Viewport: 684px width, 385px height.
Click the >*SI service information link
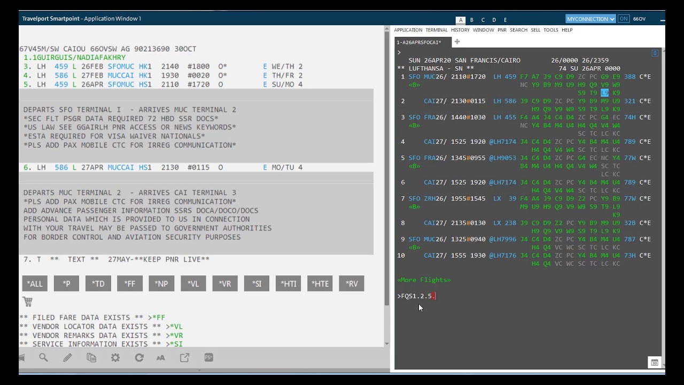(x=174, y=344)
